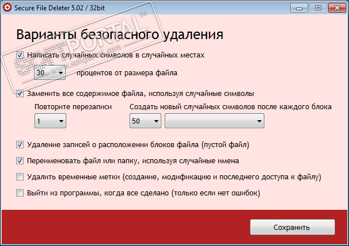
Task: Enable 'Удалить временные метки' checkbox
Action: tap(20, 177)
